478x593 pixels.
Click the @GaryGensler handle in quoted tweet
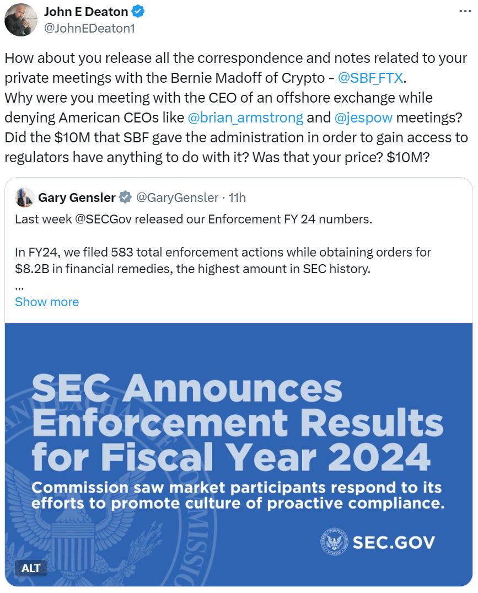(177, 197)
